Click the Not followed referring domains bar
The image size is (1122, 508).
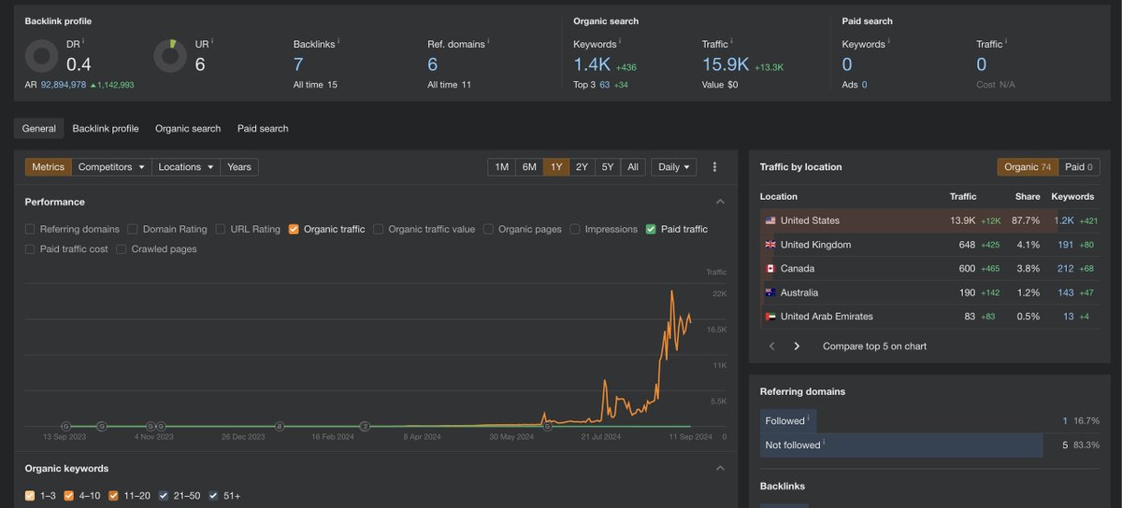tap(901, 445)
